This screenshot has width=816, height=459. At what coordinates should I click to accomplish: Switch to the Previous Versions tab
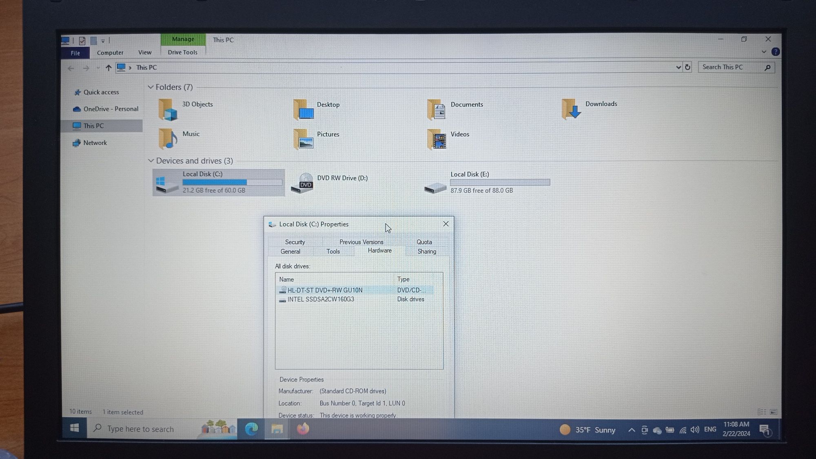(x=361, y=242)
